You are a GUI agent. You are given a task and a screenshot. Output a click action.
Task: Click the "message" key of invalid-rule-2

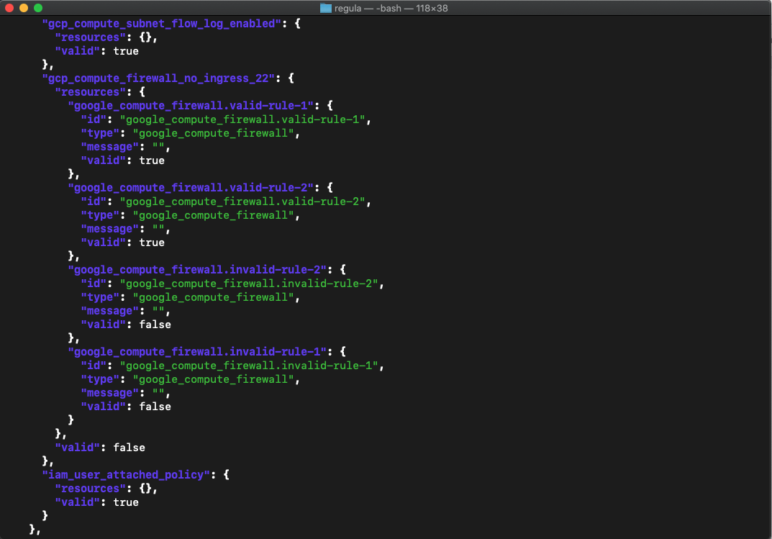point(110,311)
